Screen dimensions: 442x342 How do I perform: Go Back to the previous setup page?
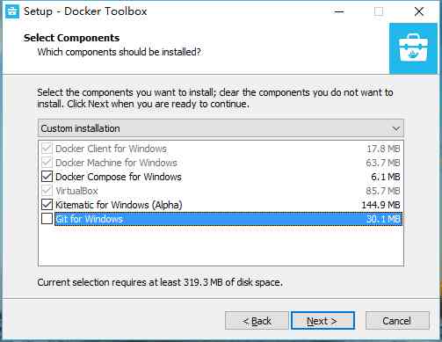coord(257,321)
